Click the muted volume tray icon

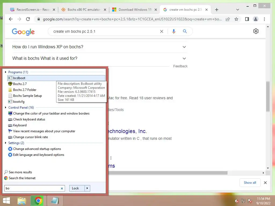tap(237, 201)
